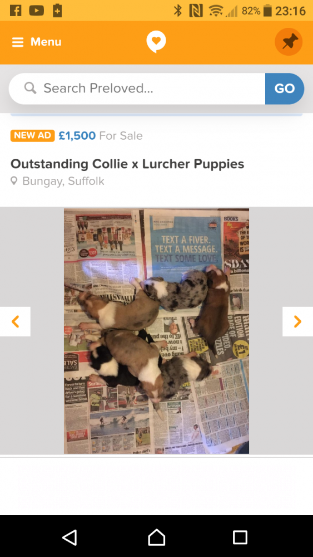Viewport: 313px width, 557px height.
Task: Tap the location pin beside Bungay
Action: tap(14, 181)
